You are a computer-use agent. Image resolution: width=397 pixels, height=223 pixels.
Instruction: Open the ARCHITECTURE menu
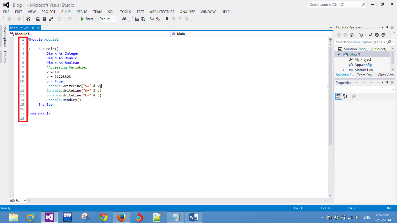[x=162, y=12]
